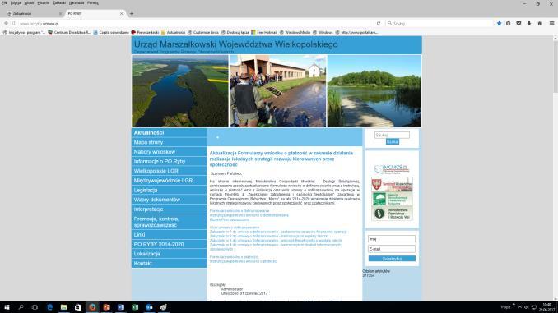Click the newsletter E-mail input field
Image resolution: width=558 pixels, height=313 pixels.
392,249
